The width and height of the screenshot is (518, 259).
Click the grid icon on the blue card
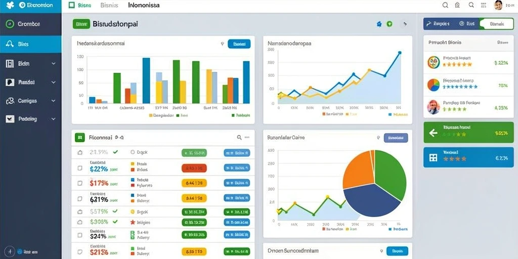[433, 158]
